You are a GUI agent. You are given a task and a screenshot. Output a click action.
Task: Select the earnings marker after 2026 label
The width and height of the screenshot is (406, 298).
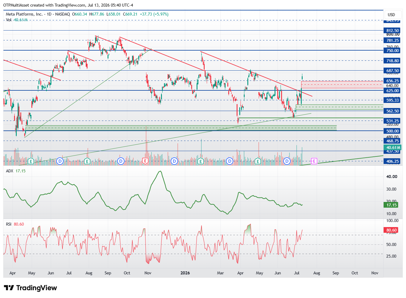pos(201,161)
